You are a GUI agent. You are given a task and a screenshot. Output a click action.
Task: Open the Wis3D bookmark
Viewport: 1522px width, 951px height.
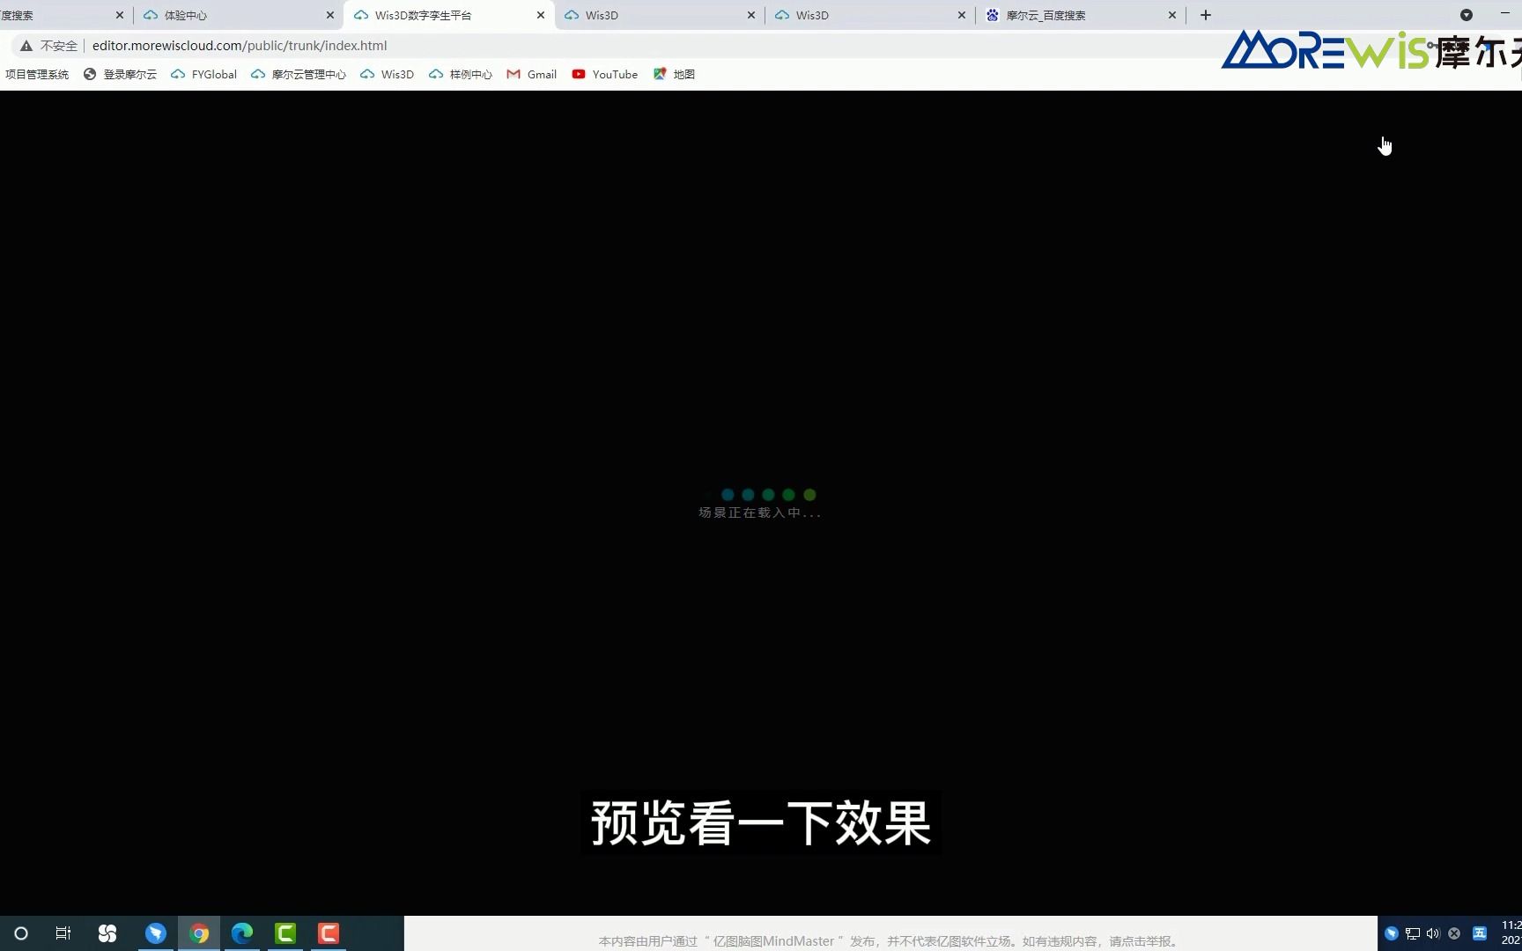(388, 75)
